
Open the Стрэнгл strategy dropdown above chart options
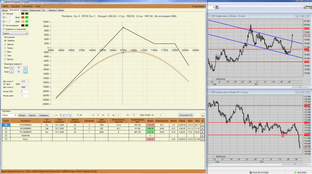click(x=15, y=33)
